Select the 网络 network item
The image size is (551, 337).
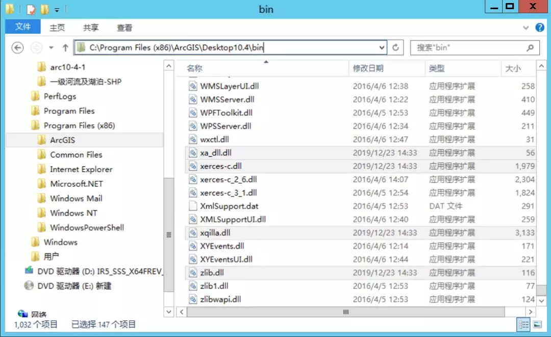(x=32, y=314)
